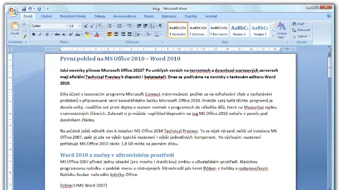339x190 pixels.
Task: Apply shading with the paint bucket icon
Action: [147, 34]
